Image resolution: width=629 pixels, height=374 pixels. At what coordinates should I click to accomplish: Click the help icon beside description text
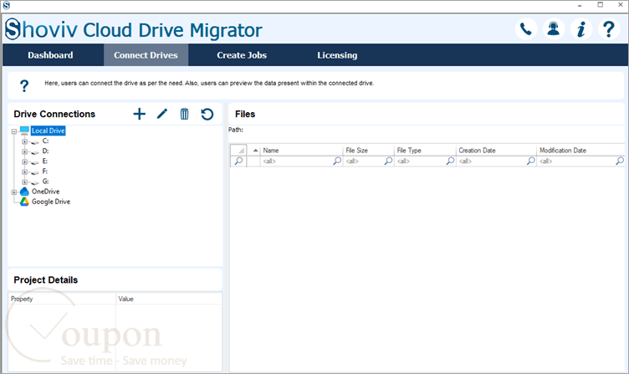(x=24, y=85)
